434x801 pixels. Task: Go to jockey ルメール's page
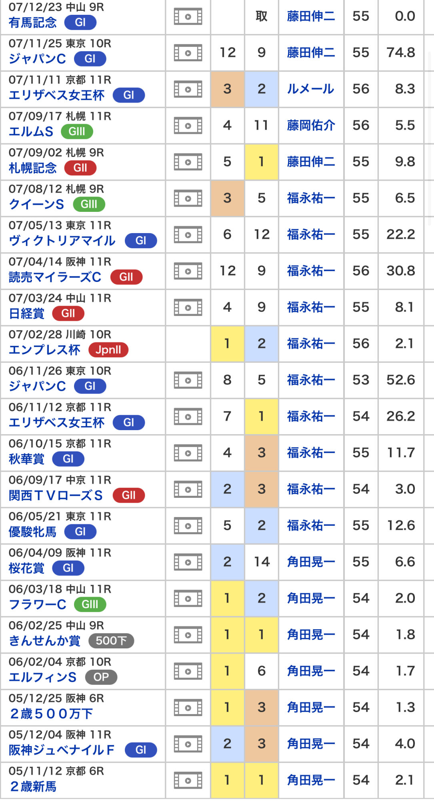[x=310, y=89]
